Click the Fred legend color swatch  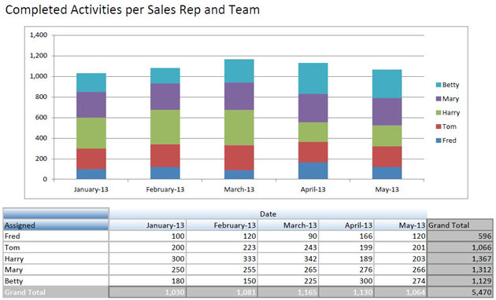(438, 141)
